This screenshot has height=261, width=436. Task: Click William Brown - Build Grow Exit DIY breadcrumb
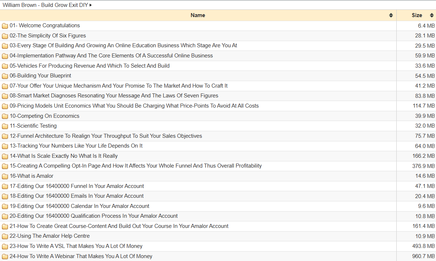pyautogui.click(x=45, y=5)
